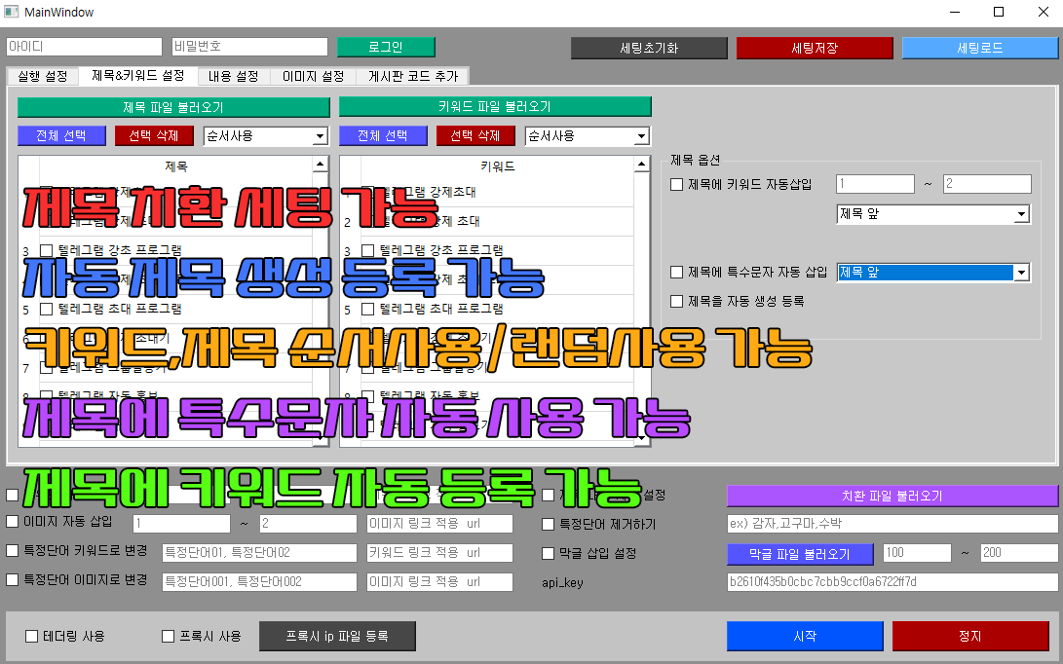The height and width of the screenshot is (664, 1063).
Task: Click the green 로그인 button
Action: 385,47
